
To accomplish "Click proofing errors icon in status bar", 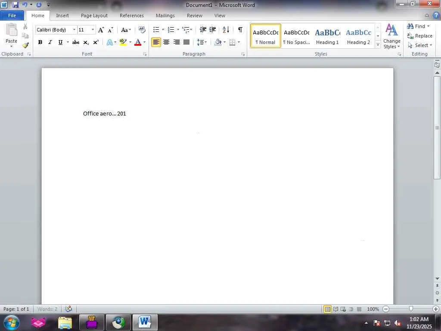I will pyautogui.click(x=68, y=309).
